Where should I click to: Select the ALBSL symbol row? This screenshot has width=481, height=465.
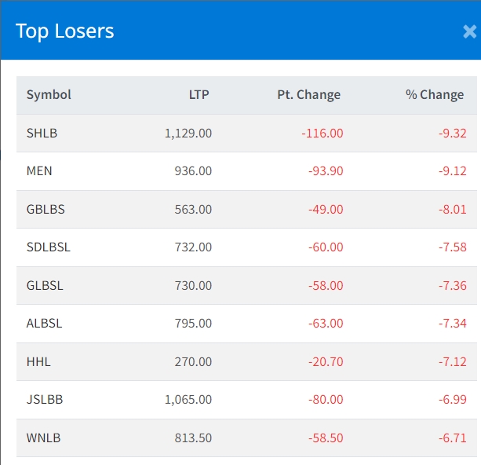tap(45, 324)
